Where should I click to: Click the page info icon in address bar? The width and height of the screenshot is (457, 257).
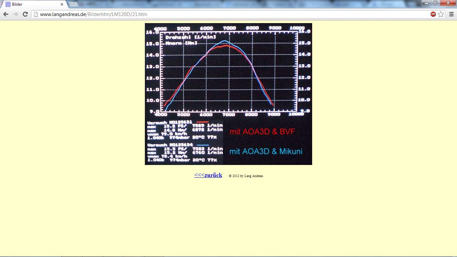pos(36,14)
